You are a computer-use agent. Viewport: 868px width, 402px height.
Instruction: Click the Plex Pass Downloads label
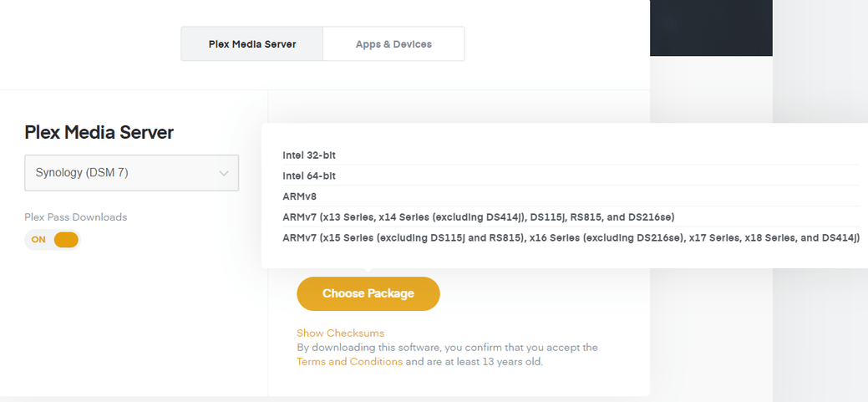click(76, 217)
